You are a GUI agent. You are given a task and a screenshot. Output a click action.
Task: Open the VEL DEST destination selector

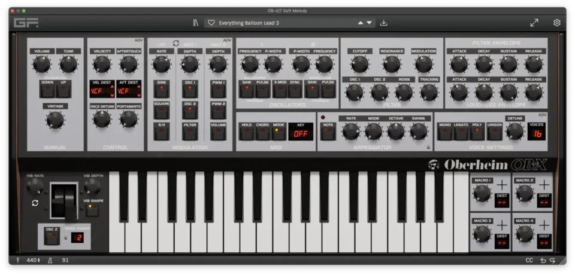(102, 91)
